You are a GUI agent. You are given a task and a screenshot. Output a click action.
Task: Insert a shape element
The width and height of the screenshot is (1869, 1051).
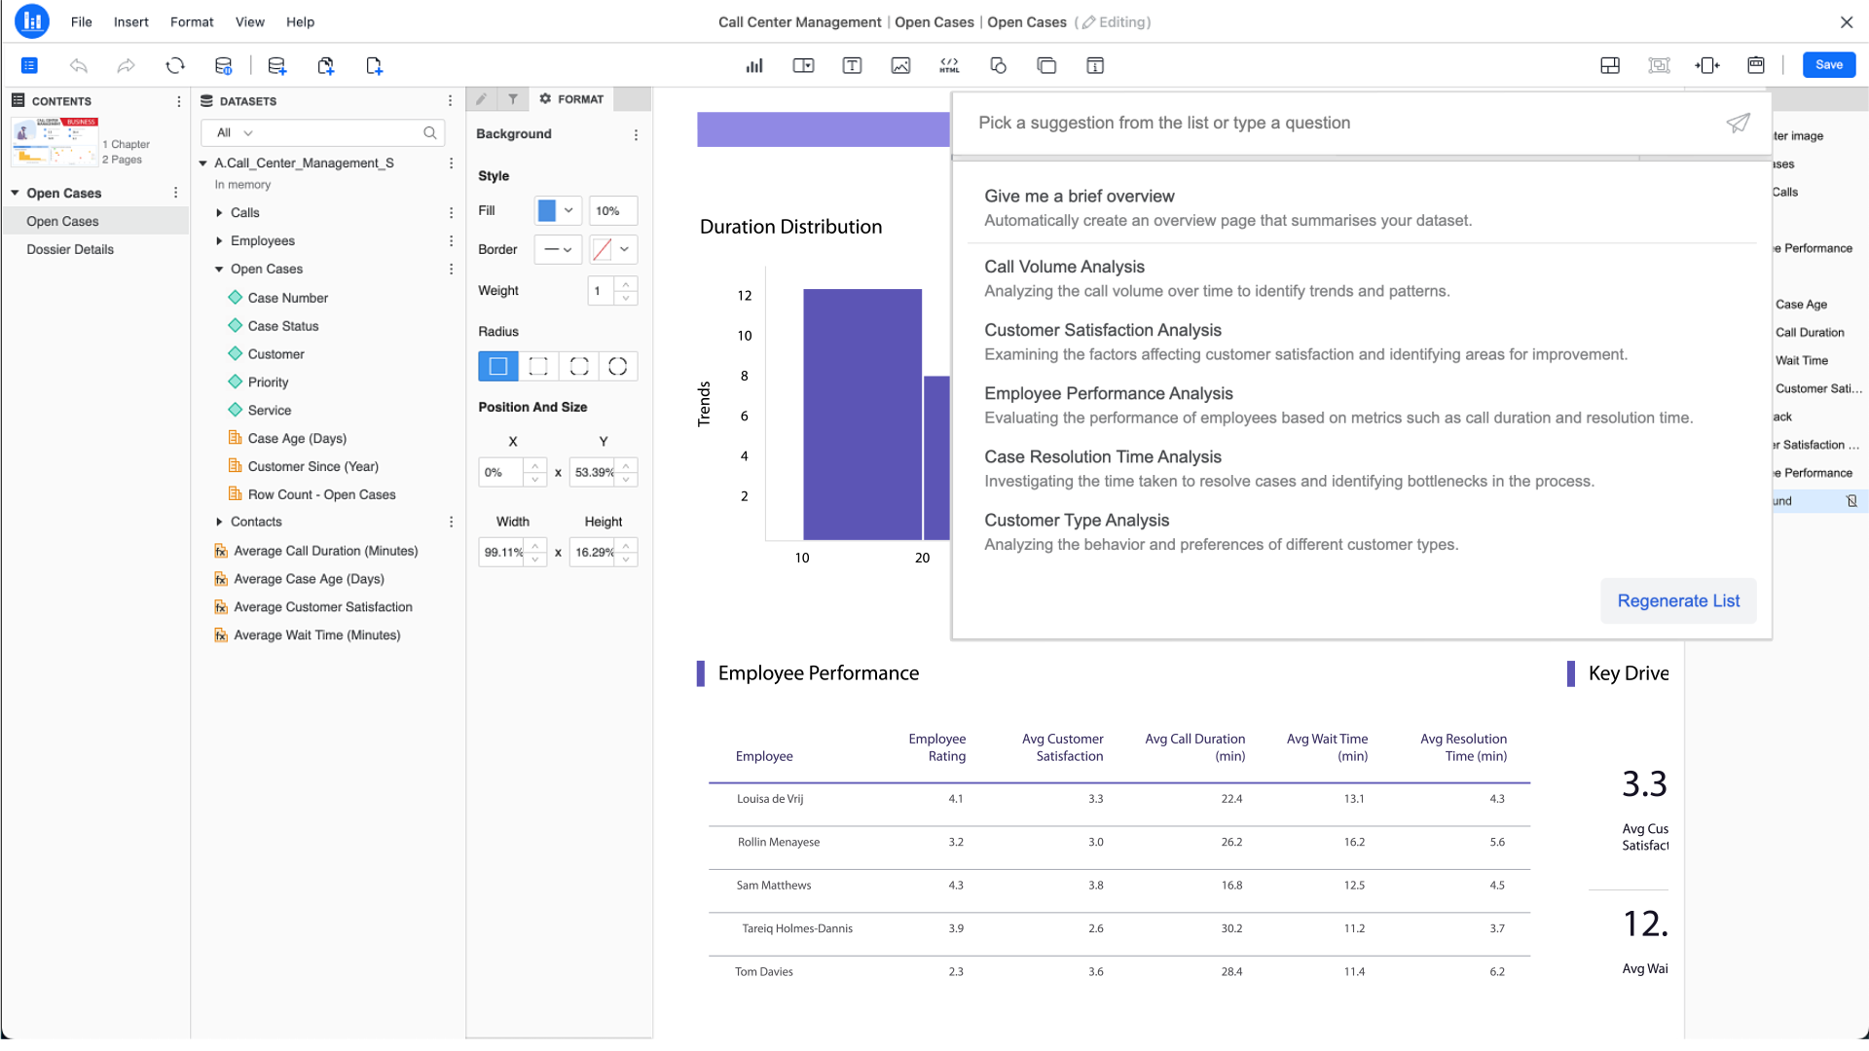pos(998,65)
